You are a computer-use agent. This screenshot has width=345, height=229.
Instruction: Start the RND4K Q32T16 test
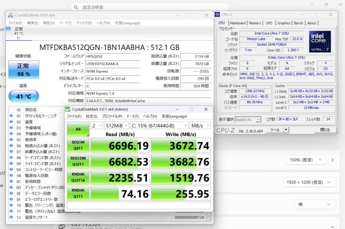(x=78, y=177)
